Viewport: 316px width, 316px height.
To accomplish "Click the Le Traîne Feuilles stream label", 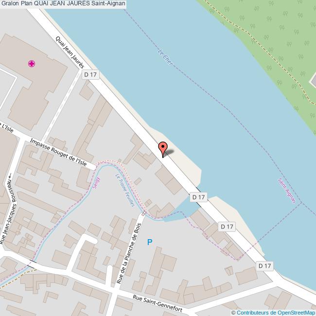I will click(125, 190).
